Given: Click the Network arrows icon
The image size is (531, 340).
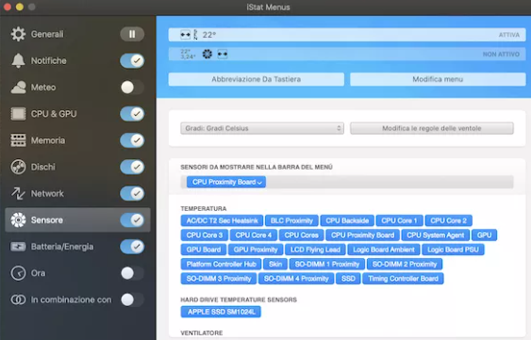Looking at the screenshot, I should point(18,193).
